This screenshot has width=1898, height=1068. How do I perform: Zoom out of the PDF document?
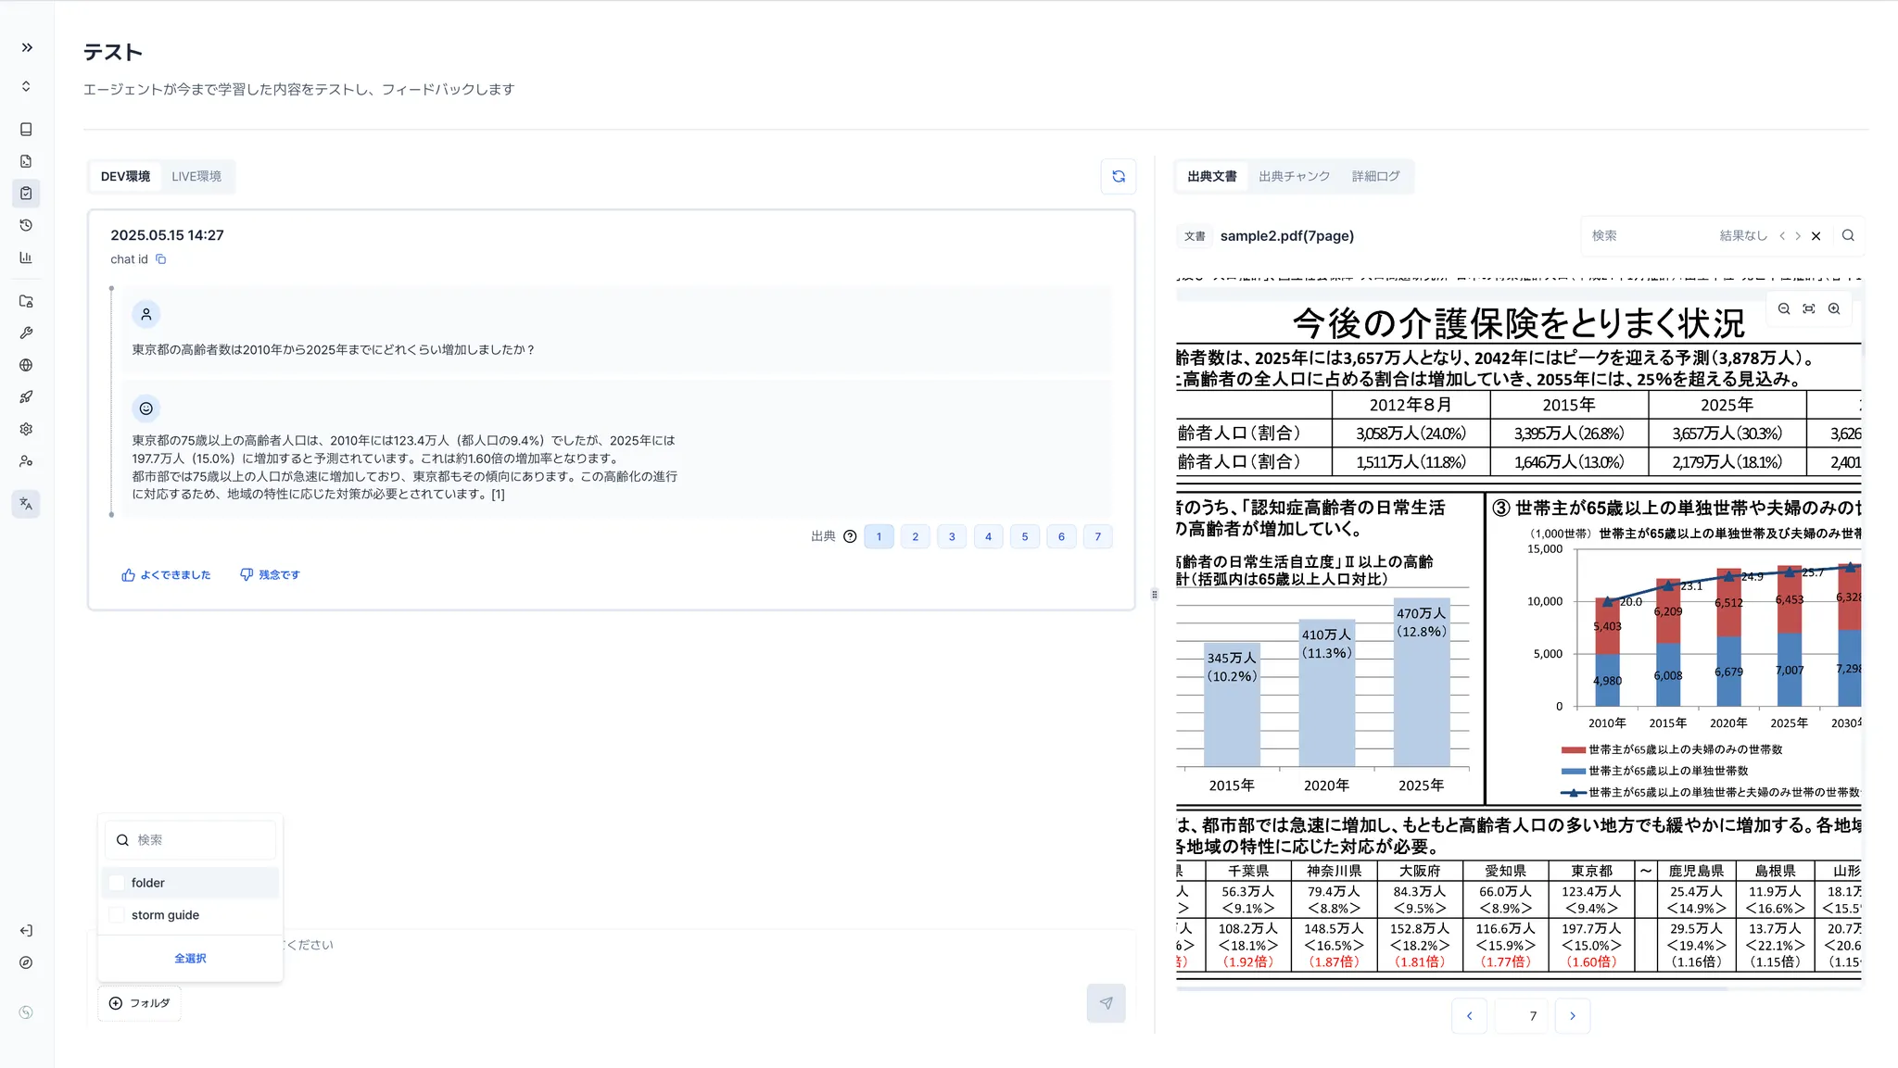point(1784,309)
